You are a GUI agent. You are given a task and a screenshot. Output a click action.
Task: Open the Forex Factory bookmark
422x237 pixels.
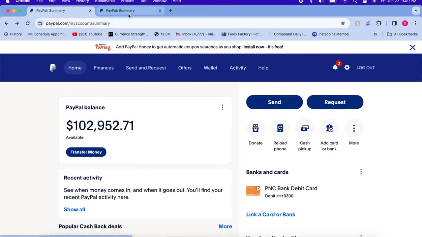(242, 34)
